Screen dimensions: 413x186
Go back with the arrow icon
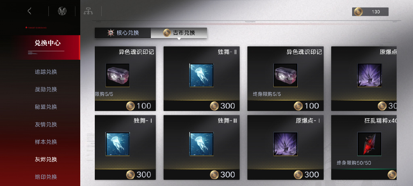coord(29,11)
